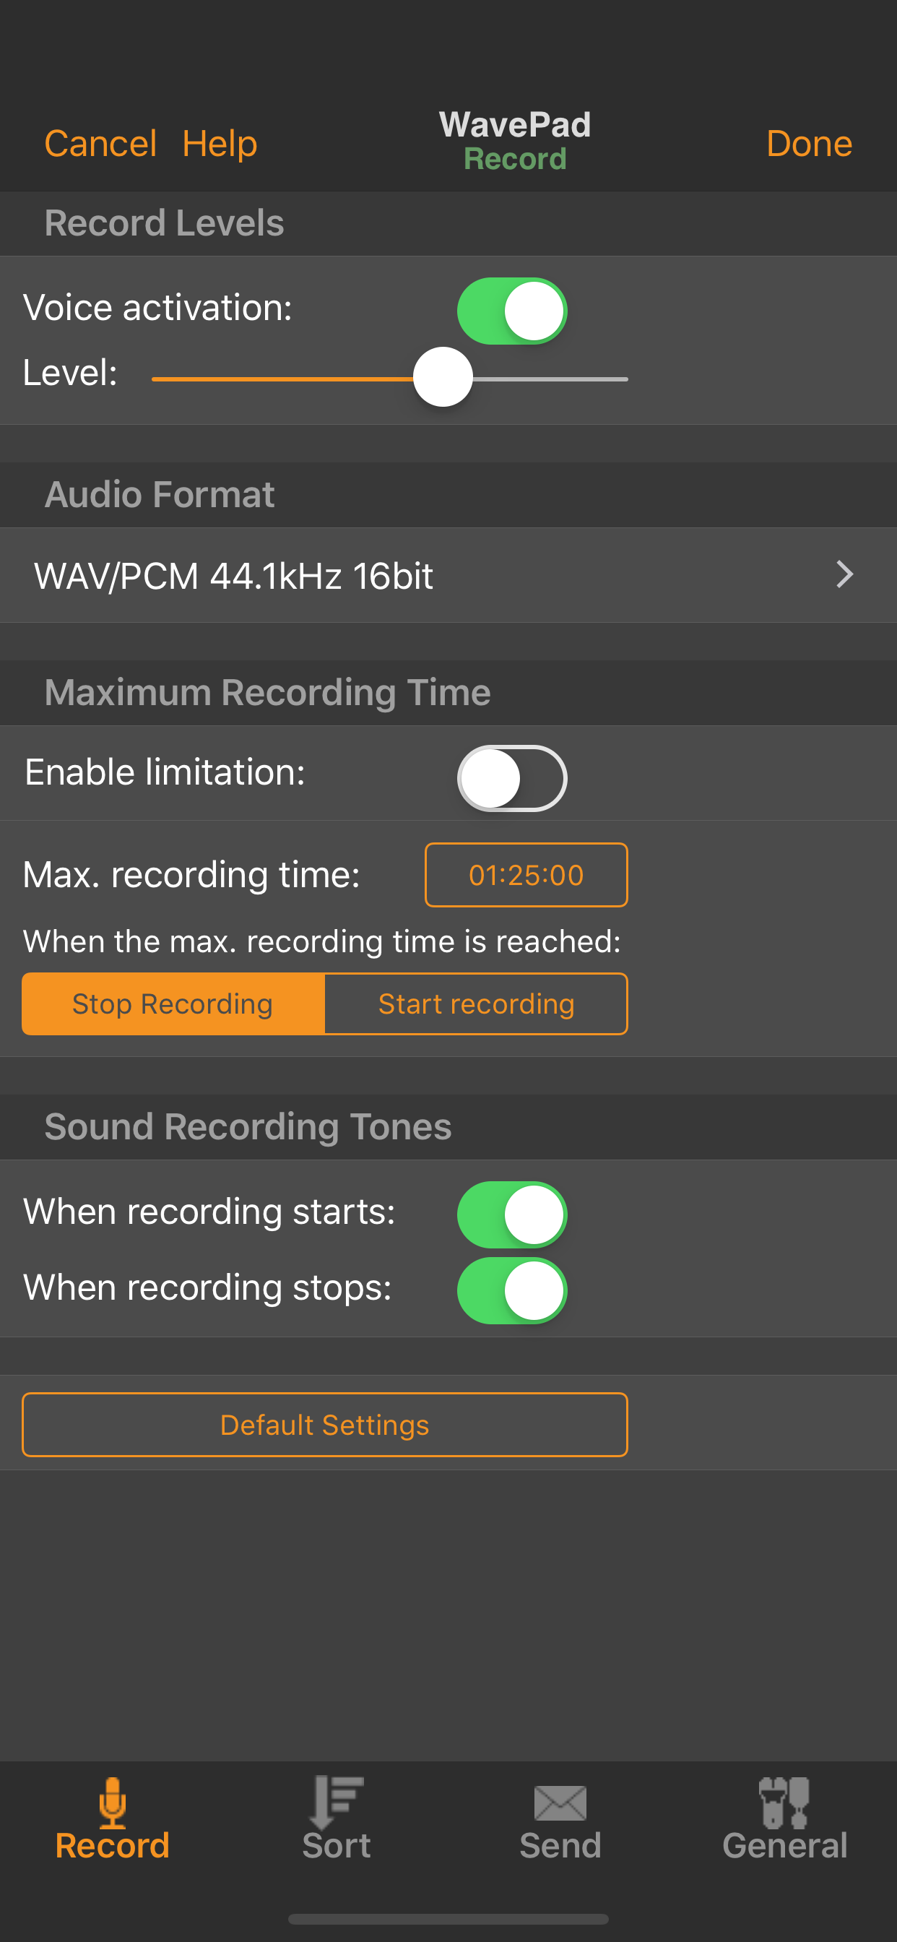Select the Stop Recording option

click(x=173, y=1004)
